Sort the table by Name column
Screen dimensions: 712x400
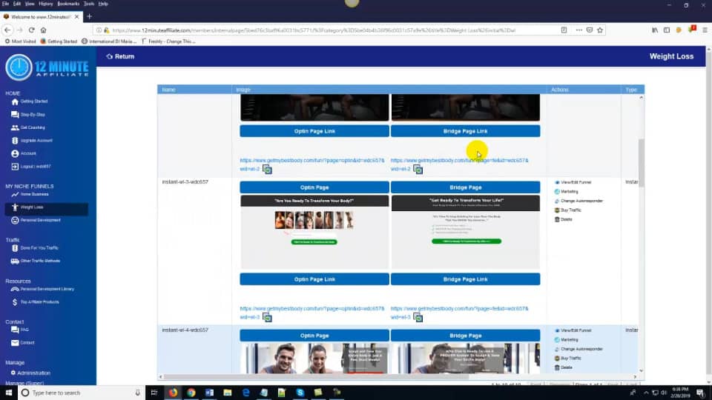tap(169, 90)
